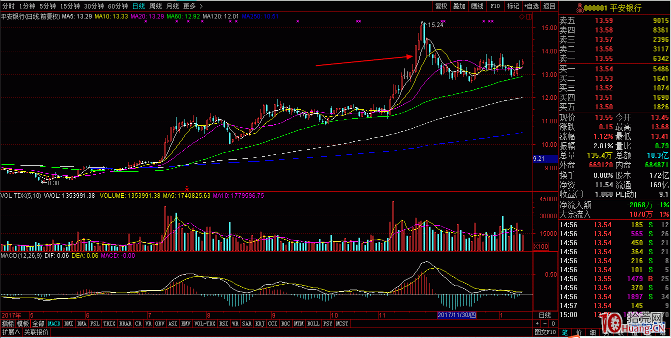Open 图文F10 company info
Image resolution: width=671 pixels, height=338 pixels.
[545, 332]
